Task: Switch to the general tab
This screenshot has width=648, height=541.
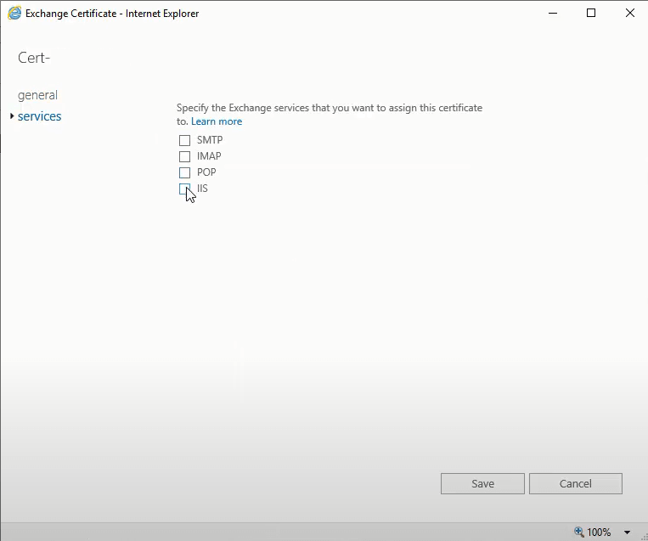Action: [x=37, y=95]
